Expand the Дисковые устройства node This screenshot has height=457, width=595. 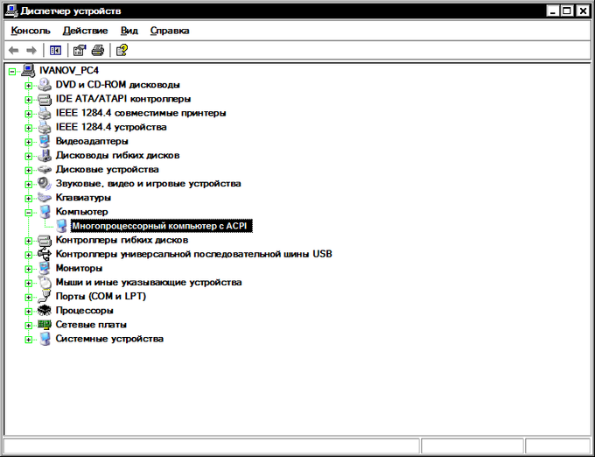[x=29, y=171]
